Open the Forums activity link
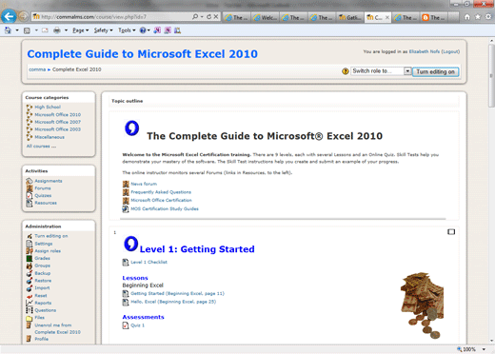Viewport: 495px width, 354px height. (43, 188)
